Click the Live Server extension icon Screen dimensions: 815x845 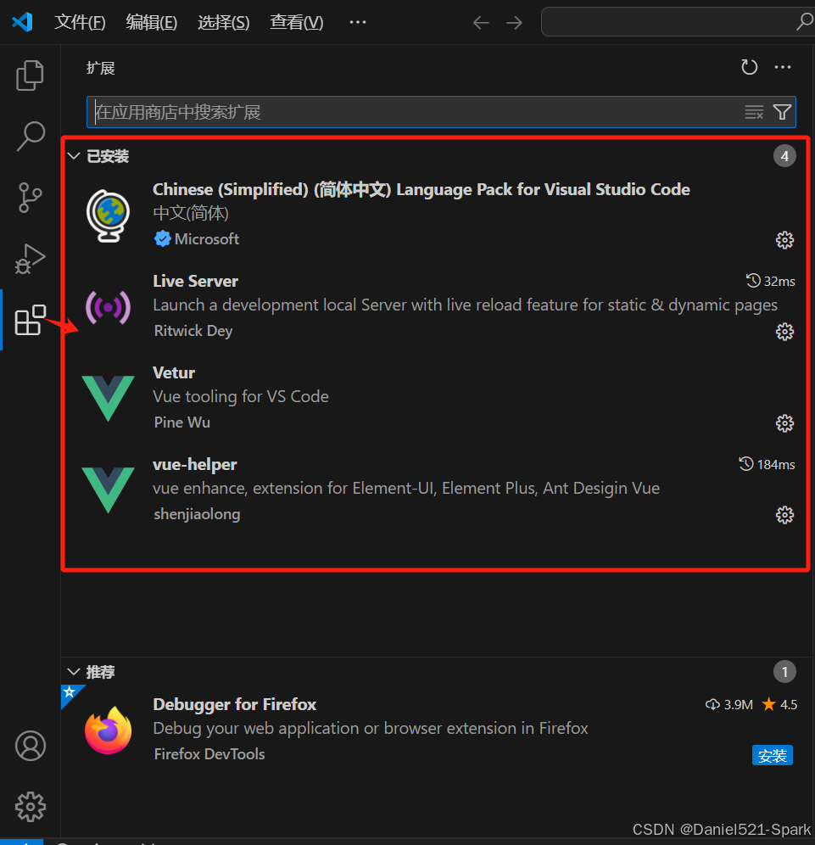pos(109,307)
